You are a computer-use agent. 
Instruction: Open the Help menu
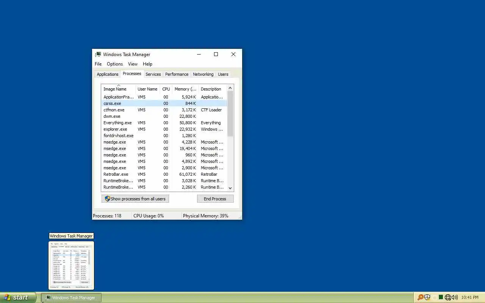point(147,64)
